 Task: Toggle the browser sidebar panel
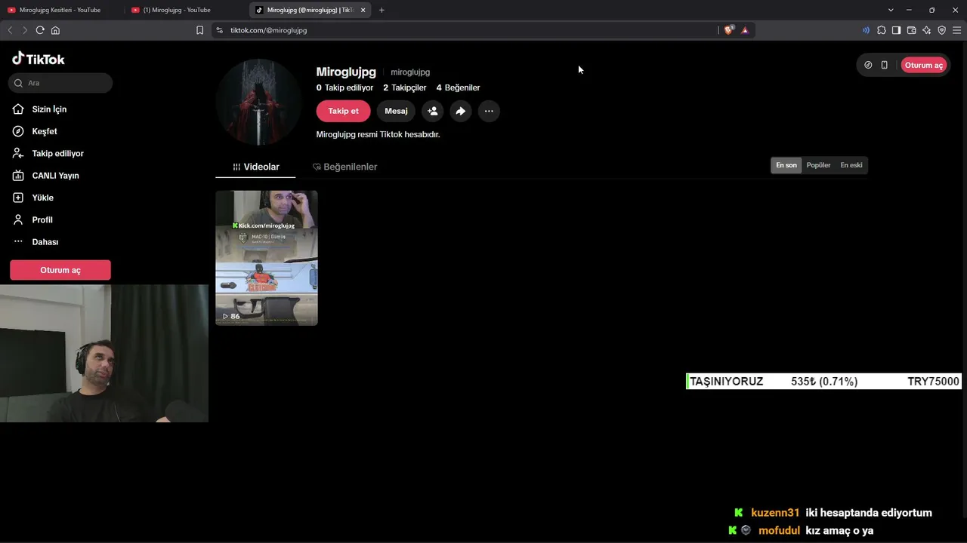896,30
